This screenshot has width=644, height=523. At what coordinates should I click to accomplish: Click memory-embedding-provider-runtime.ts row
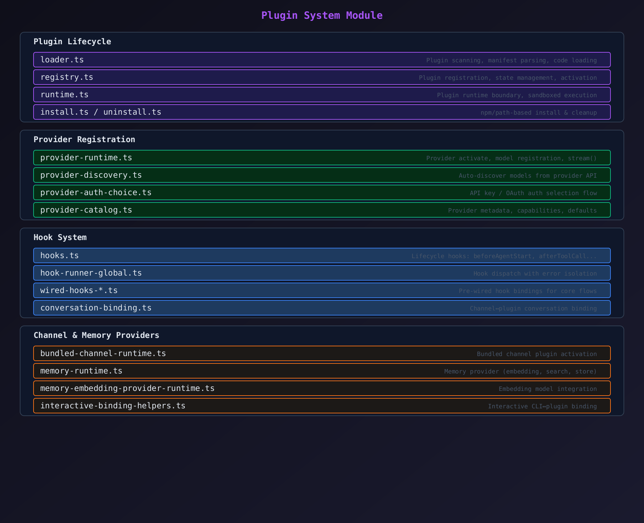point(322,388)
